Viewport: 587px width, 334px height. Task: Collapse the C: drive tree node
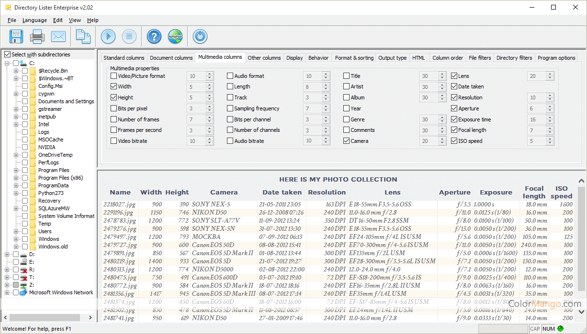(x=7, y=63)
